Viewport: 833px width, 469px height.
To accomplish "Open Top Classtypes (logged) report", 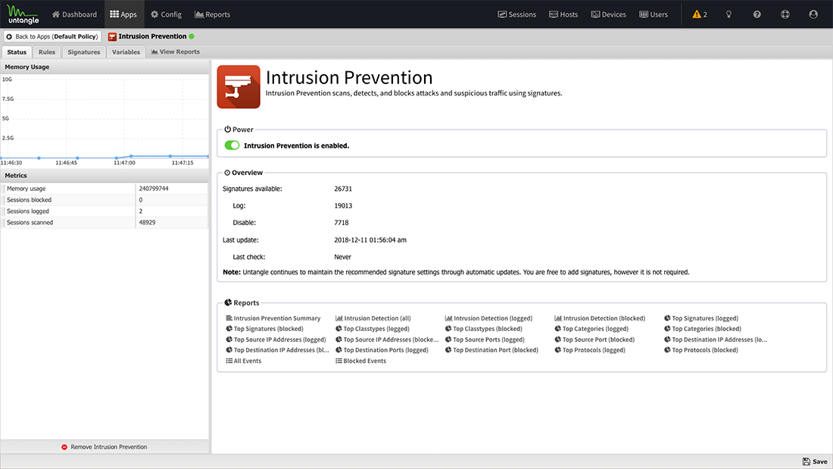I will click(x=373, y=329).
